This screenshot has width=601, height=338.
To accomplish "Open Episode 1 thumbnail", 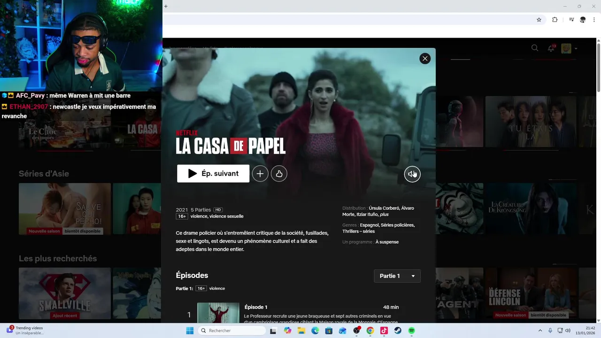I will [x=218, y=313].
